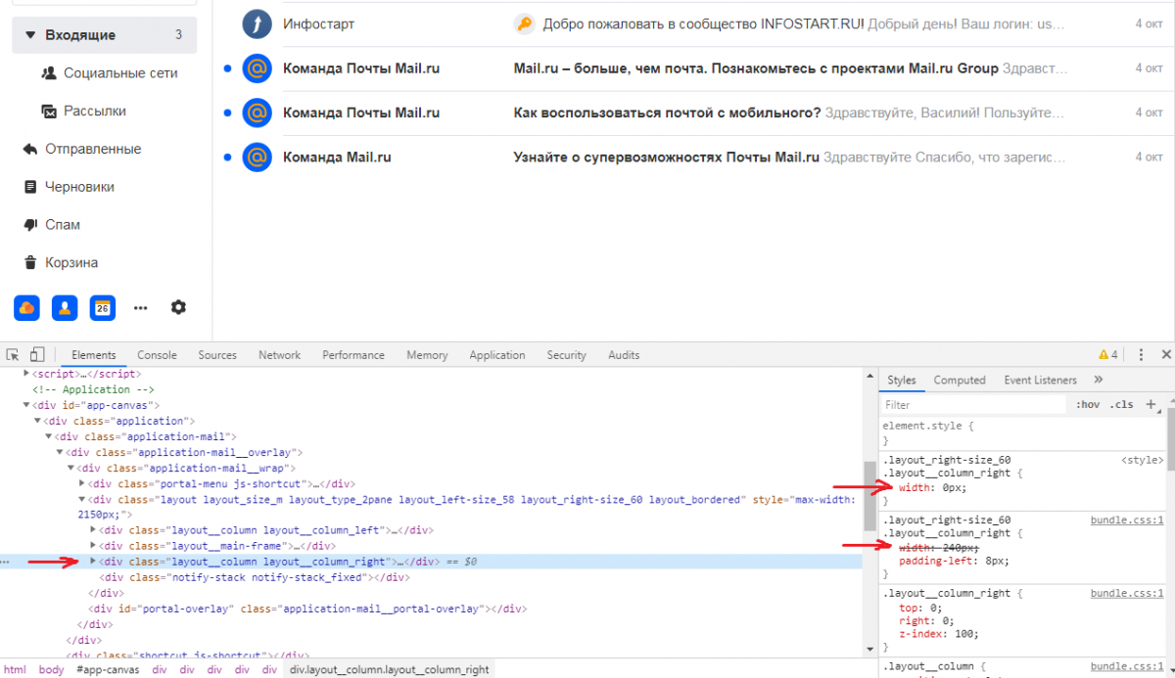The image size is (1175, 678).
Task: Open the Performance tab
Action: [353, 355]
